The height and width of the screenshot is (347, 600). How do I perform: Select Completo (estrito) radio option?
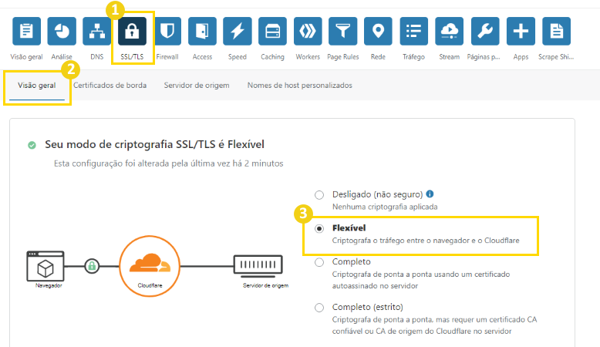coord(319,308)
